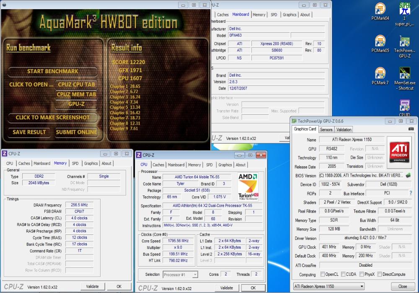
Task: Click the CPU name AMD Turion 64 Mobile TK-55
Action: click(197, 177)
